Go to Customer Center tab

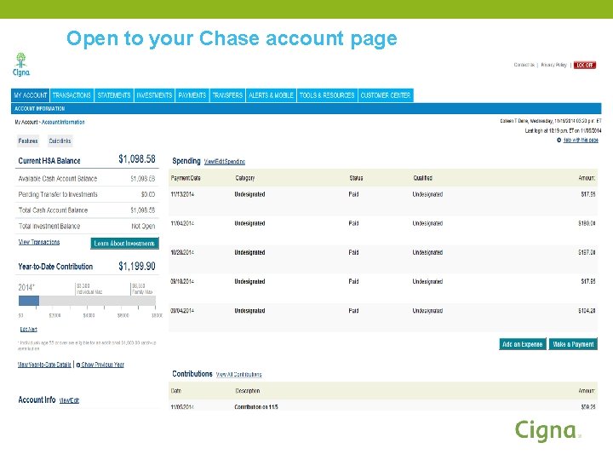(386, 95)
